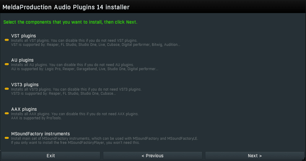This screenshot has height=161, width=306.
Task: Click the window resize grip beside Next
Action: point(304,159)
